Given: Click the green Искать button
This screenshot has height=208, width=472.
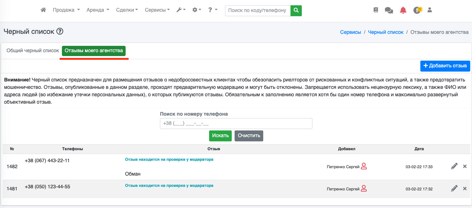Looking at the screenshot, I should (x=220, y=136).
